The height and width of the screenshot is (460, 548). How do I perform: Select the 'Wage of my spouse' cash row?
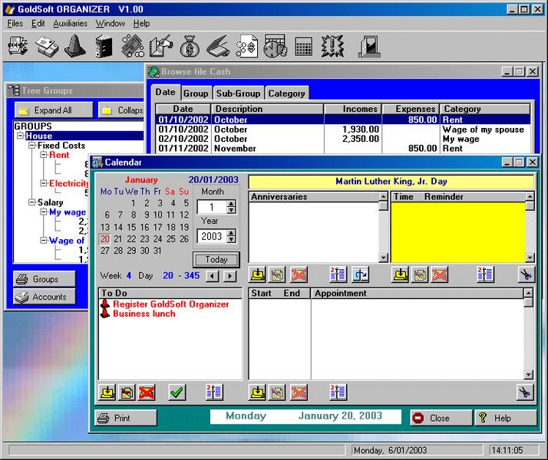pyautogui.click(x=344, y=130)
